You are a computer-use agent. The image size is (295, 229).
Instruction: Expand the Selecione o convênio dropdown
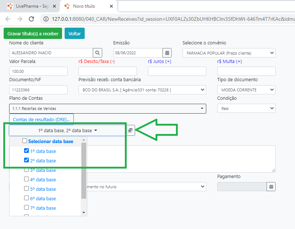point(229,53)
